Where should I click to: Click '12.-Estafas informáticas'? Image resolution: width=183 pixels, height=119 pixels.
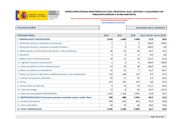pyautogui.click(x=28, y=101)
